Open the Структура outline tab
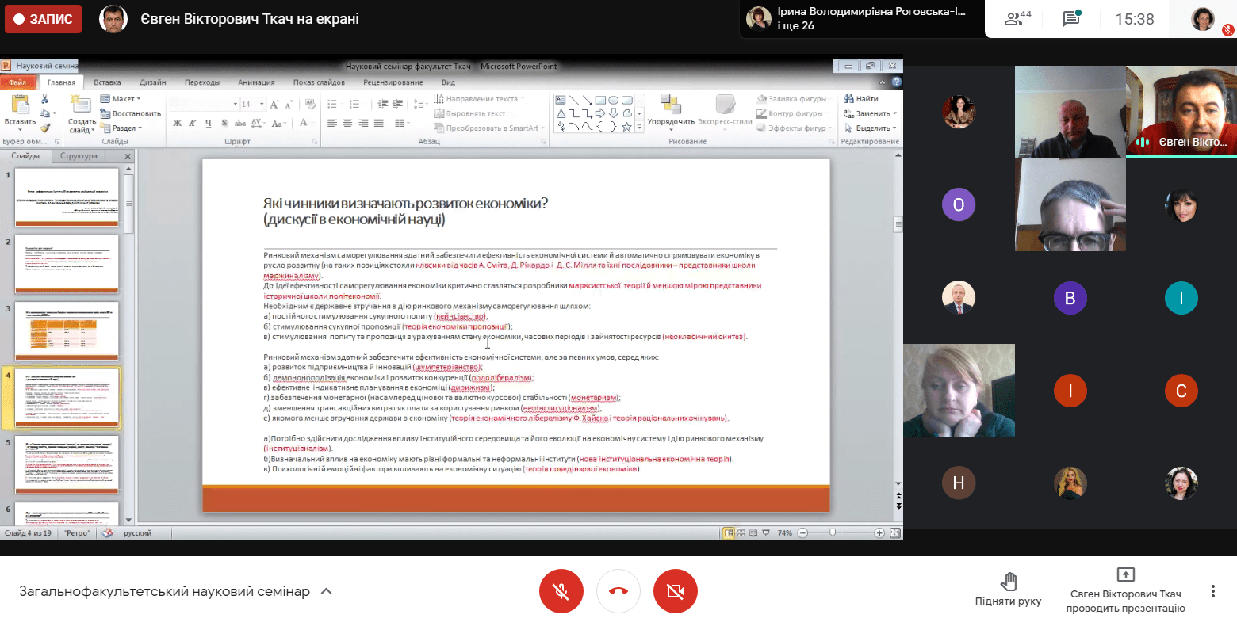This screenshot has height=626, width=1237. [79, 156]
